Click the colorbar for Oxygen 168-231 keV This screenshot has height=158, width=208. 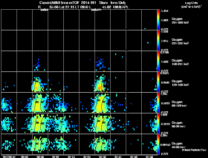(158, 61)
